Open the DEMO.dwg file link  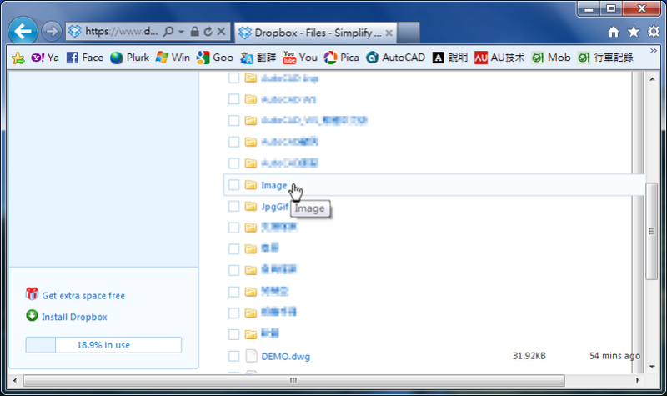(285, 357)
